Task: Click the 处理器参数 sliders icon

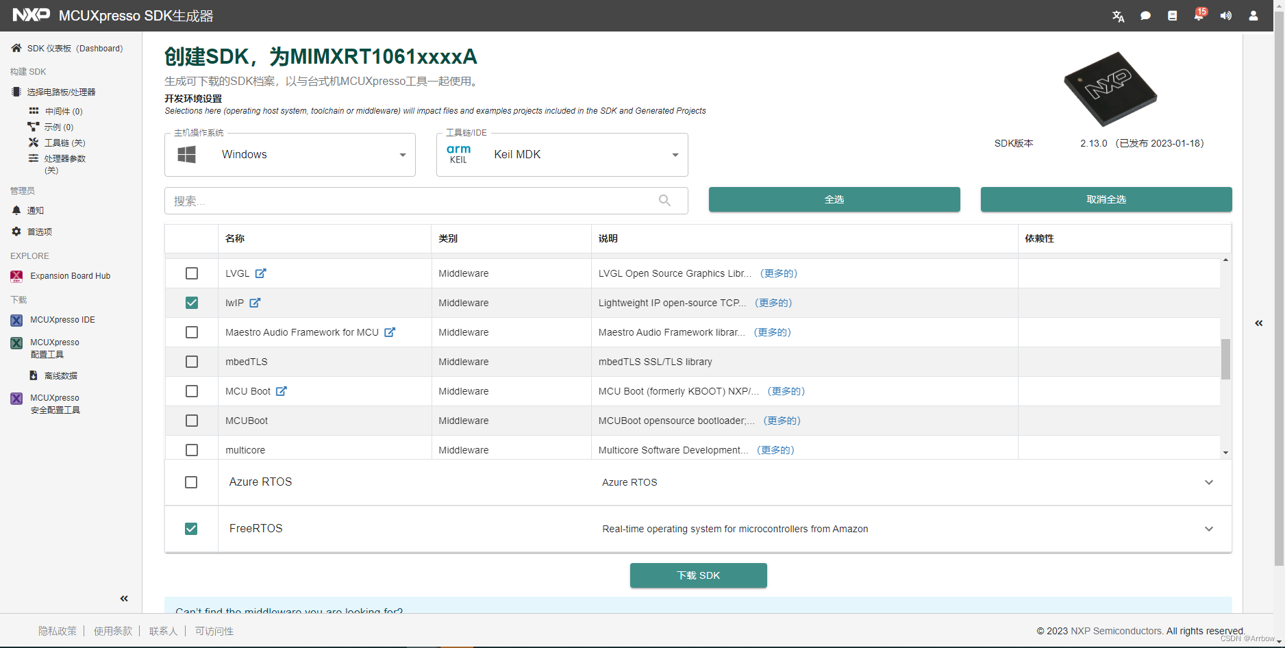Action: pyautogui.click(x=34, y=158)
